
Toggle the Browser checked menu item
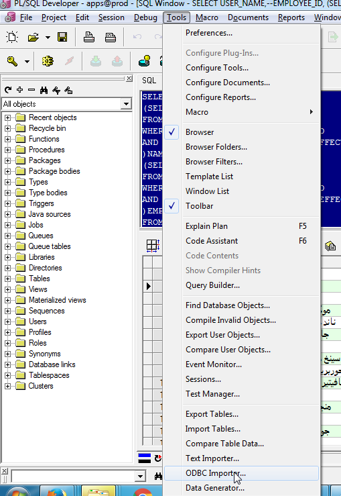click(242, 132)
